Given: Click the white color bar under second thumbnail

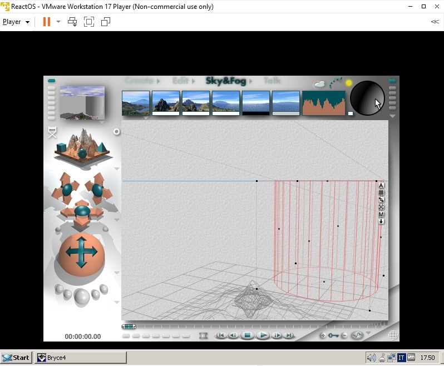Looking at the screenshot, I should 166,113.
